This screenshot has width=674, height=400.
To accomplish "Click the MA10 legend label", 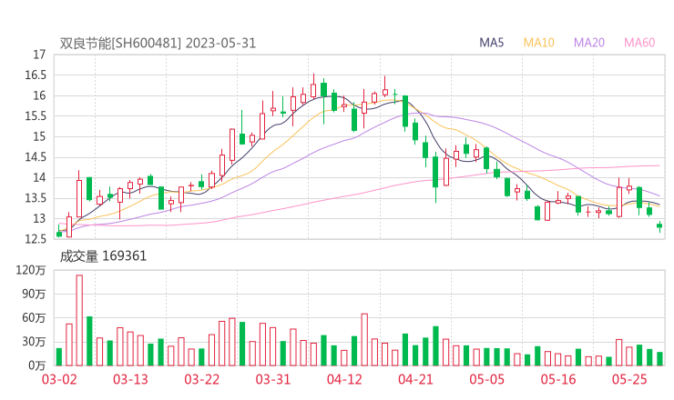I will coord(538,43).
